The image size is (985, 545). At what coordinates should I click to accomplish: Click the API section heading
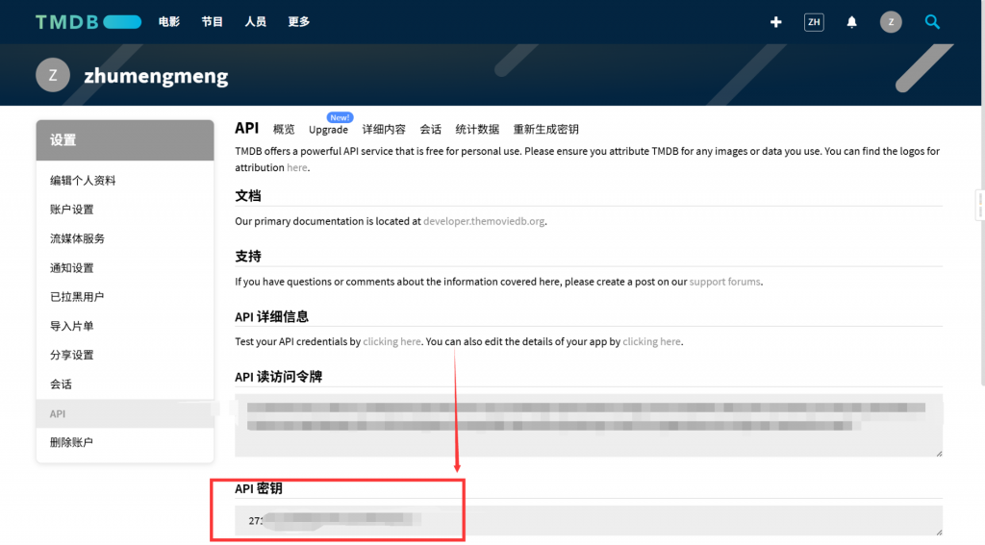pyautogui.click(x=247, y=128)
